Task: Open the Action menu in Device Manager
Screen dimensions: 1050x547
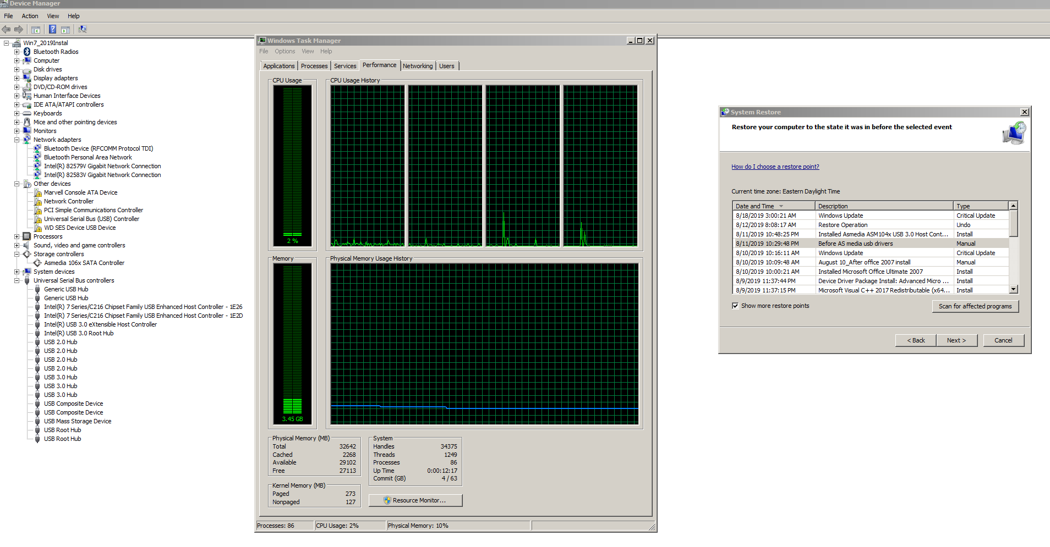Action: click(x=30, y=16)
